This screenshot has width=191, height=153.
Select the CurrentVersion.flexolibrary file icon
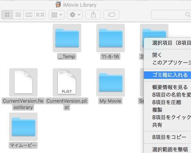click(23, 82)
